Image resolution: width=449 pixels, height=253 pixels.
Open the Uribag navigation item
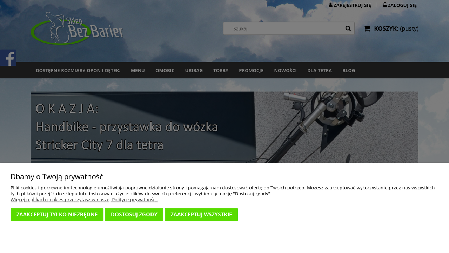coord(194,70)
